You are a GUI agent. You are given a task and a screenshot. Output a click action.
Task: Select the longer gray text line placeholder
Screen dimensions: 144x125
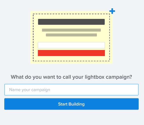[71, 30]
